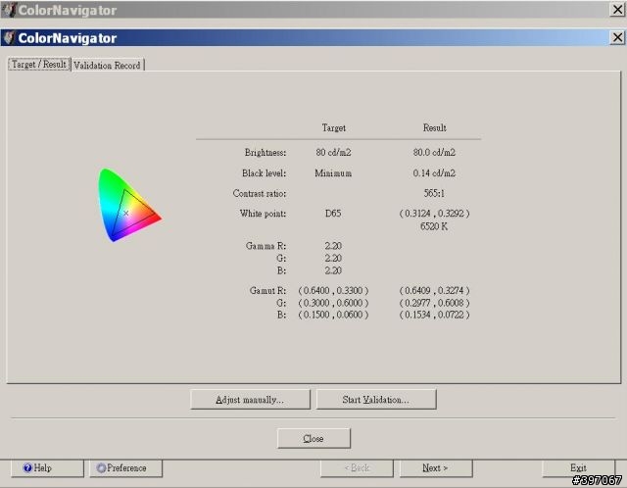The height and width of the screenshot is (488, 627).
Task: Click the Close button
Action: (313, 438)
